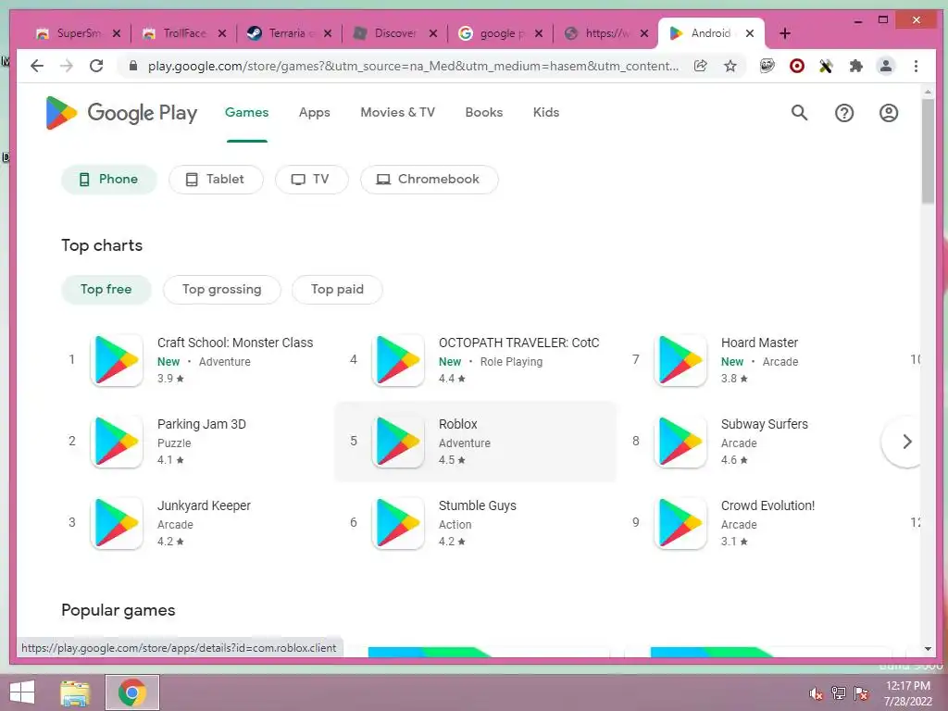Select the TV device filter
This screenshot has width=948, height=711.
coord(311,180)
